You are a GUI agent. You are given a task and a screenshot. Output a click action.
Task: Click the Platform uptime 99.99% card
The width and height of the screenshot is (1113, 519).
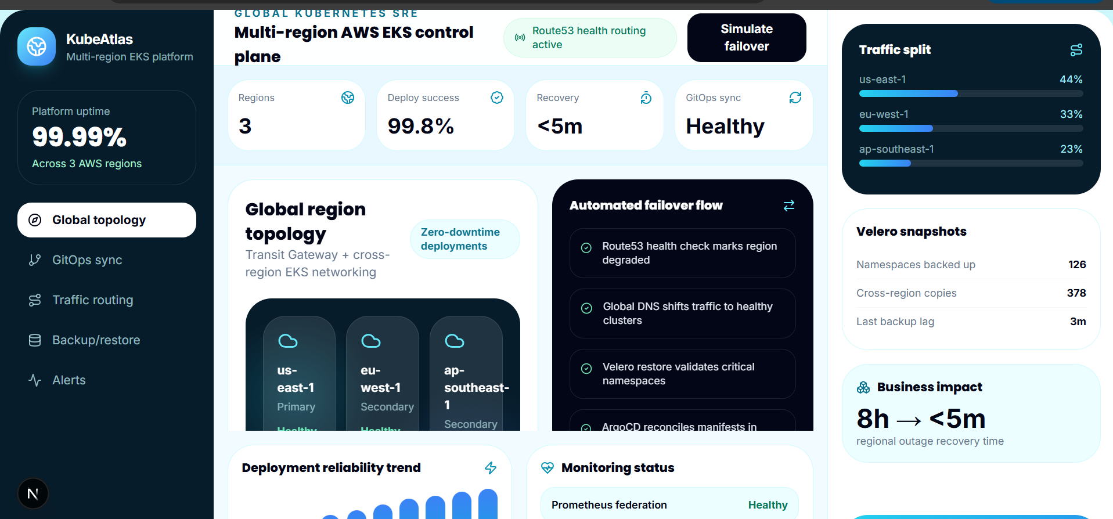pyautogui.click(x=107, y=138)
